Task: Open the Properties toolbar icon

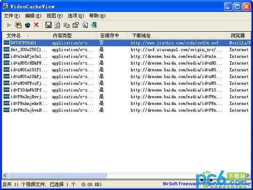Action: tap(75, 25)
